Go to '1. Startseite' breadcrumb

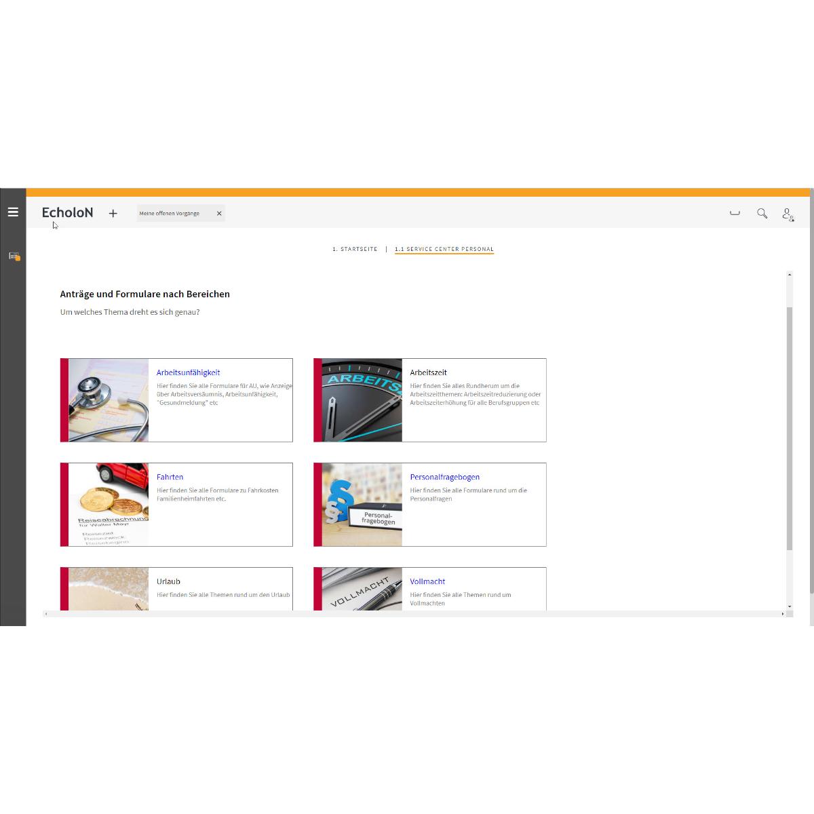pyautogui.click(x=355, y=249)
